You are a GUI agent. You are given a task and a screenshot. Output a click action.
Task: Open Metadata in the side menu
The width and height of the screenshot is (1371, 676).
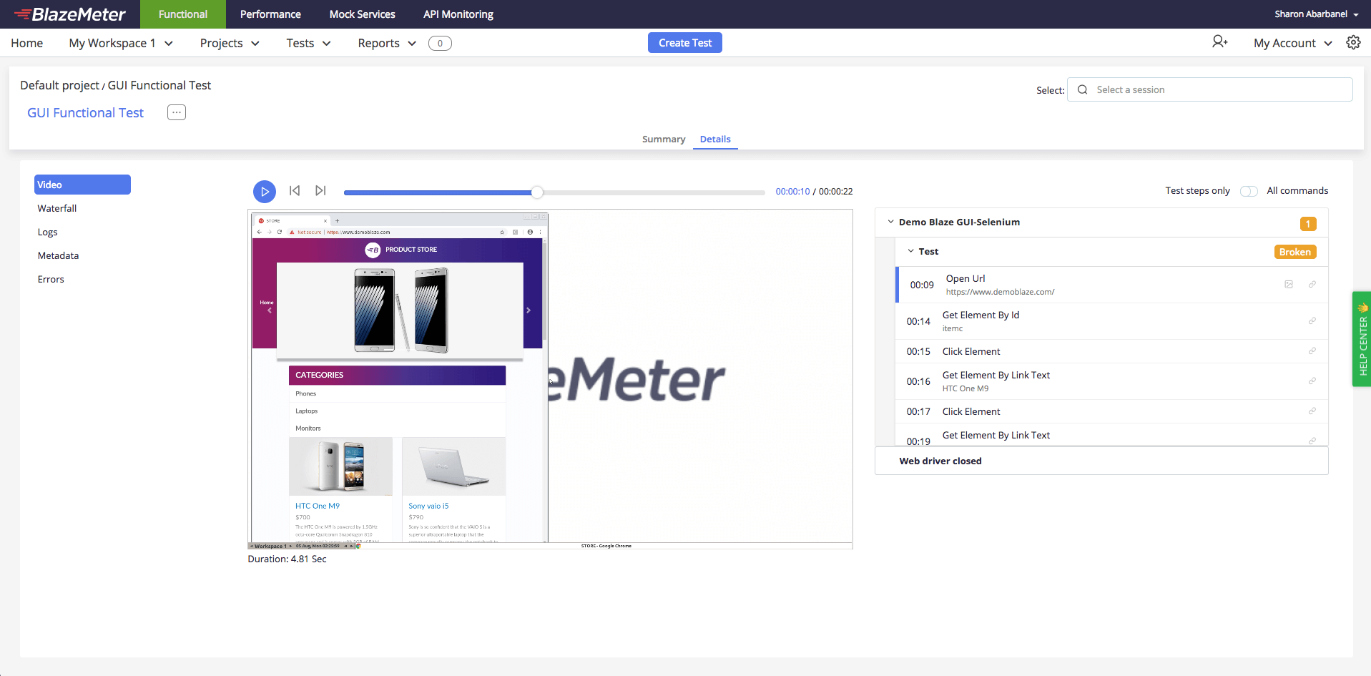click(x=59, y=255)
